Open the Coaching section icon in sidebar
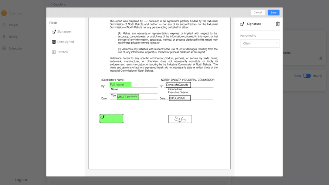This screenshot has width=329, height=185. click(4, 13)
